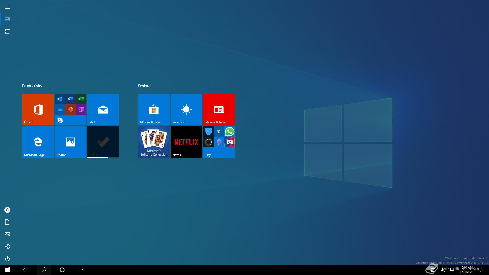Screen dimensions: 489x275
Task: Open the Photos tile
Action: [71, 142]
